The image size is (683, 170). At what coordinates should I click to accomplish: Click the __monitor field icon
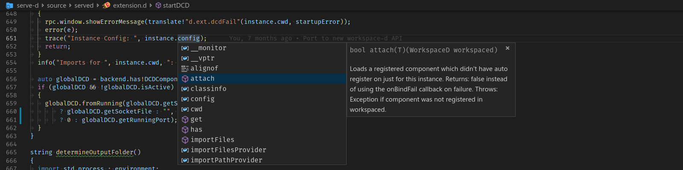tap(185, 48)
